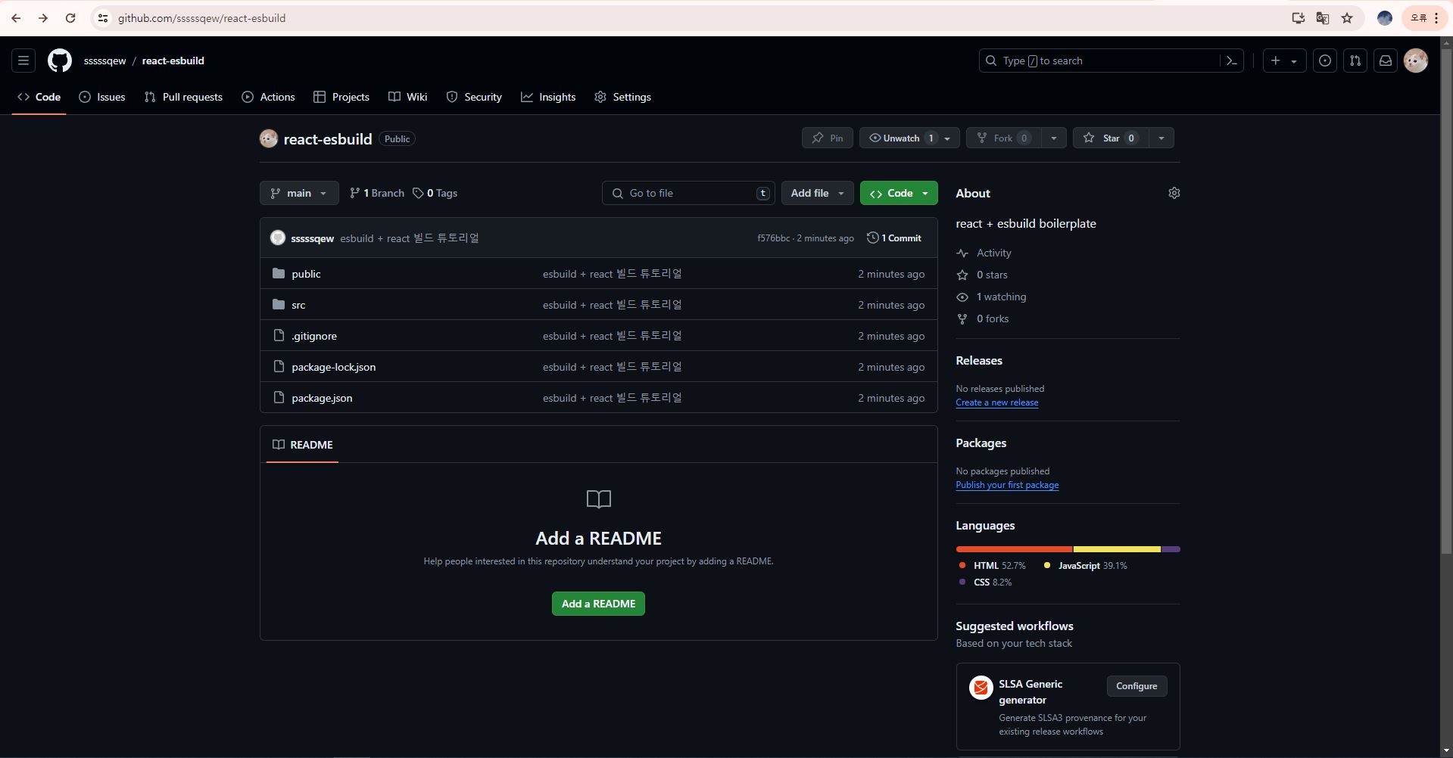Viewport: 1453px width, 758px height.
Task: Click the purple CSS segment of language bar
Action: (x=1171, y=549)
